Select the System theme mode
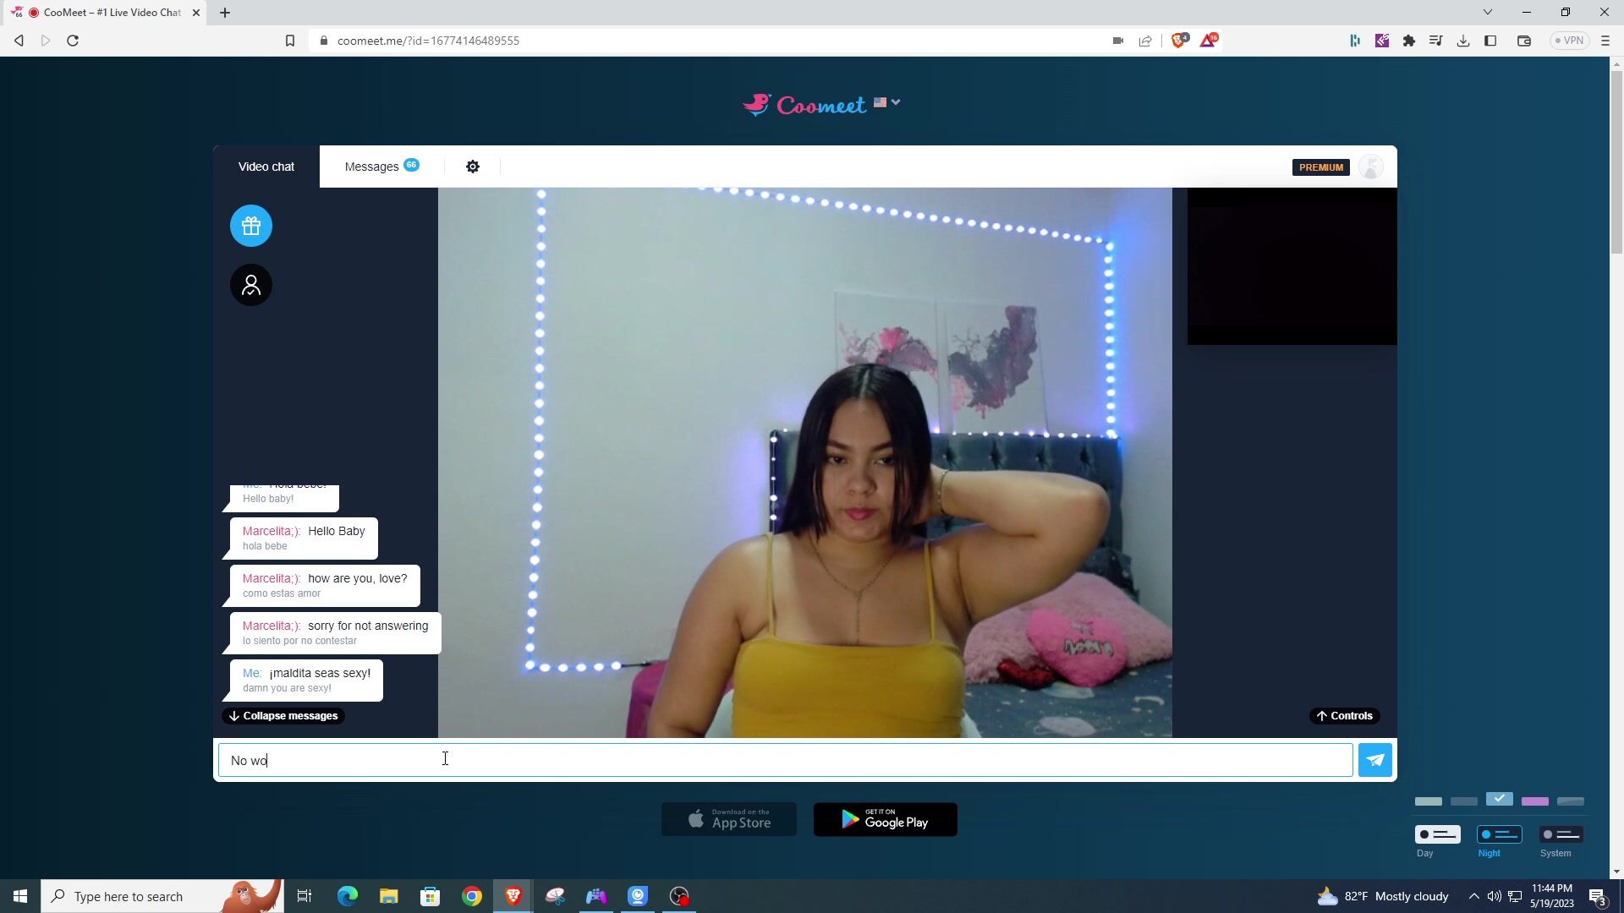Viewport: 1624px width, 913px height. click(1561, 834)
